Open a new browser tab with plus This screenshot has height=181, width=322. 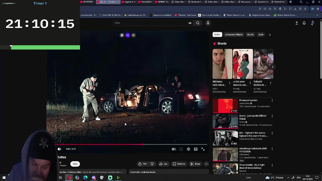click(x=291, y=2)
